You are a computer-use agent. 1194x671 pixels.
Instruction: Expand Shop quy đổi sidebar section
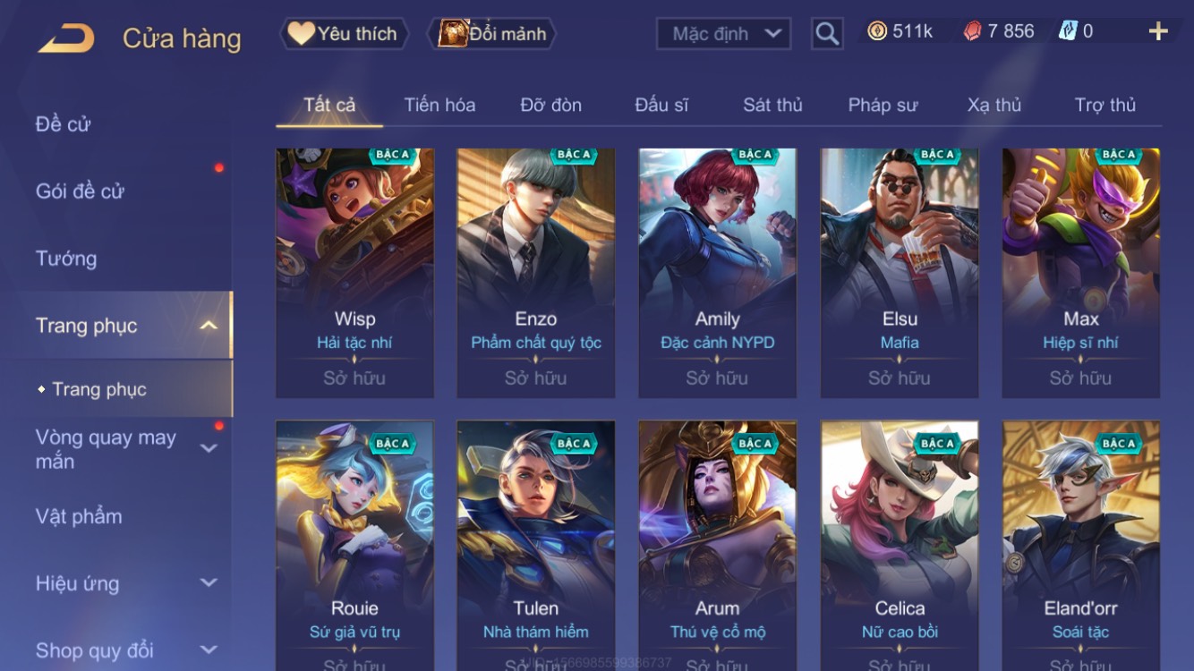click(x=208, y=650)
